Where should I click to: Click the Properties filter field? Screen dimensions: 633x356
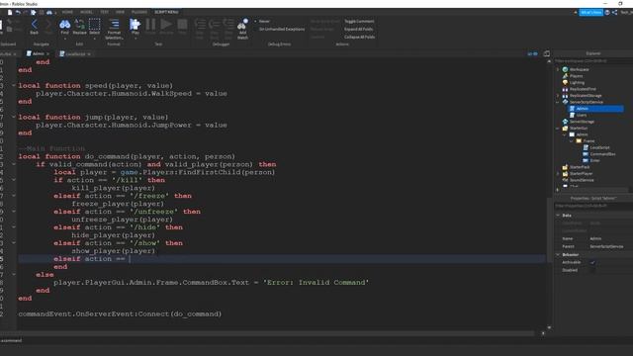[592, 206]
